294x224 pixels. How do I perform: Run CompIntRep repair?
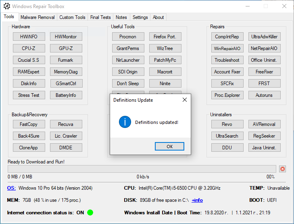(x=227, y=37)
